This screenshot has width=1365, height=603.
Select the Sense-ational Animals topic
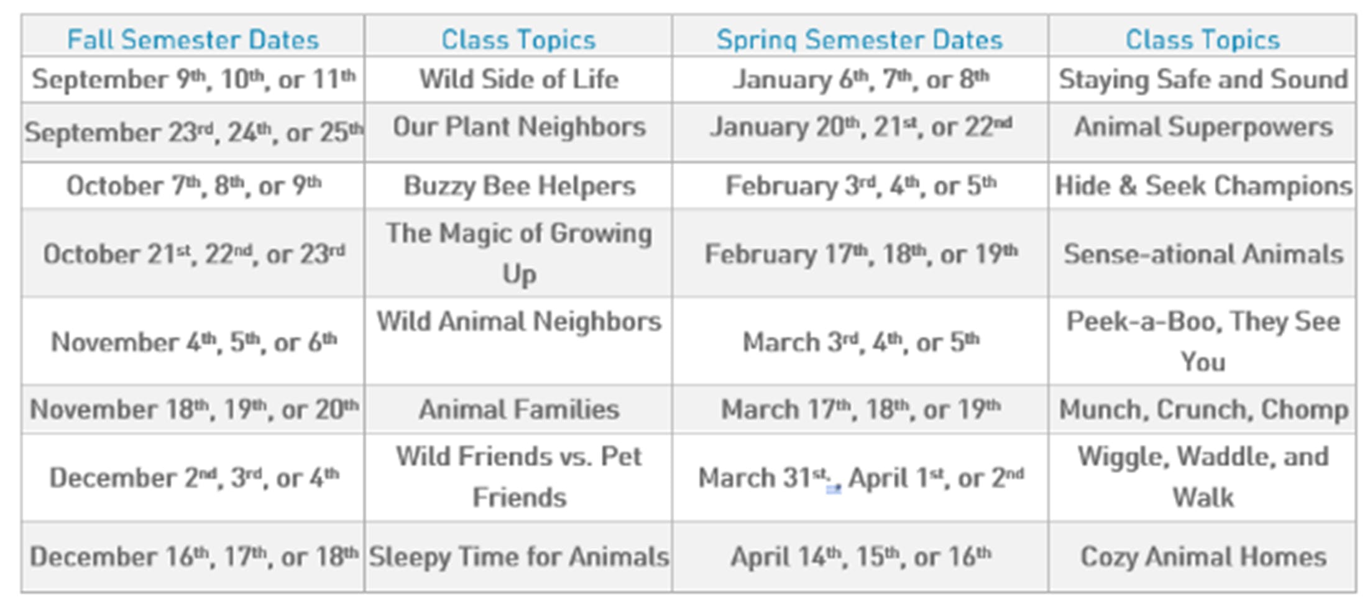pos(1203,254)
